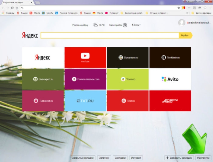
Task: Open the Яндекс visual bookmark tile
Action: (43, 57)
